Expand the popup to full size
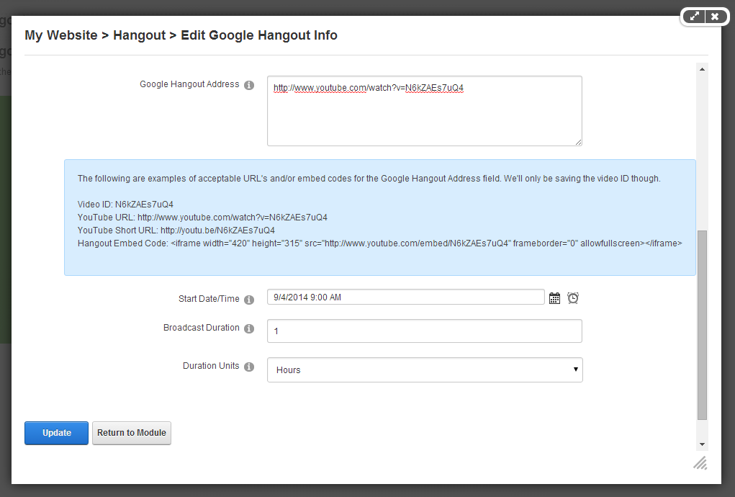The width and height of the screenshot is (735, 497). click(694, 17)
